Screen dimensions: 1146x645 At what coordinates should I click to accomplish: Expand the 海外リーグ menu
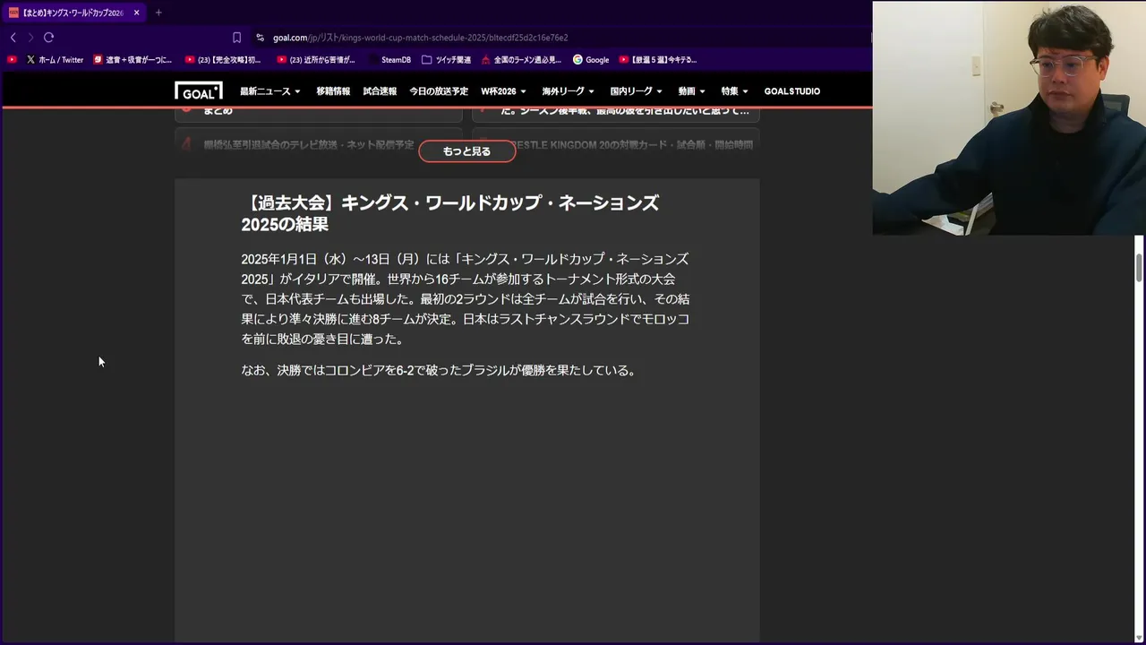pos(569,91)
